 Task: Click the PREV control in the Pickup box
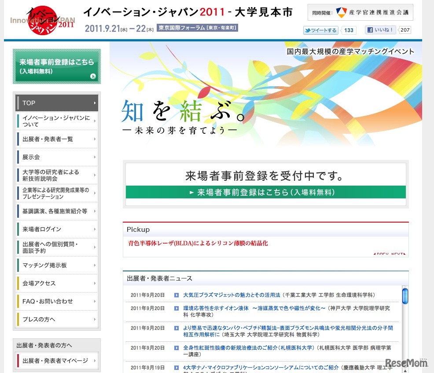(x=376, y=254)
